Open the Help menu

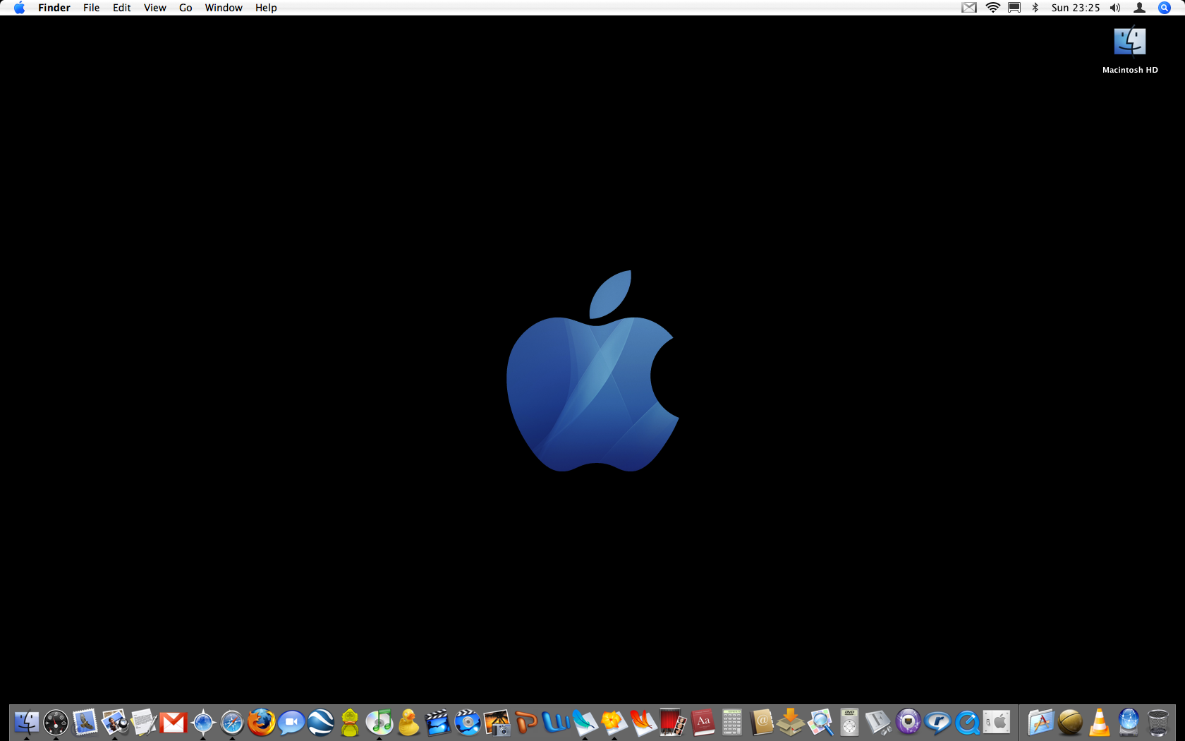click(x=266, y=8)
